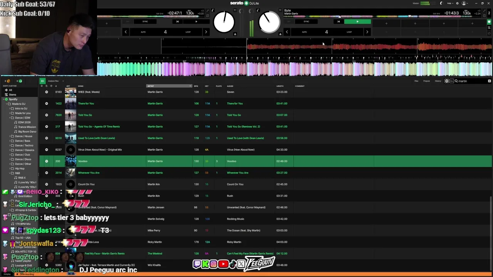Eject the right deck track

(280, 34)
